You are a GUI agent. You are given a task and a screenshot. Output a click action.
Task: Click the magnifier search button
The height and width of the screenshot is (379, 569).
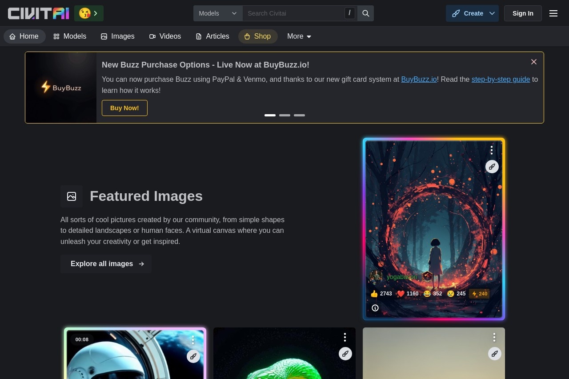coord(366,13)
